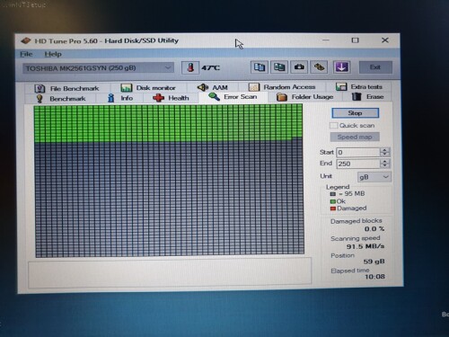Open the Health tab with red cross

[x=171, y=98]
